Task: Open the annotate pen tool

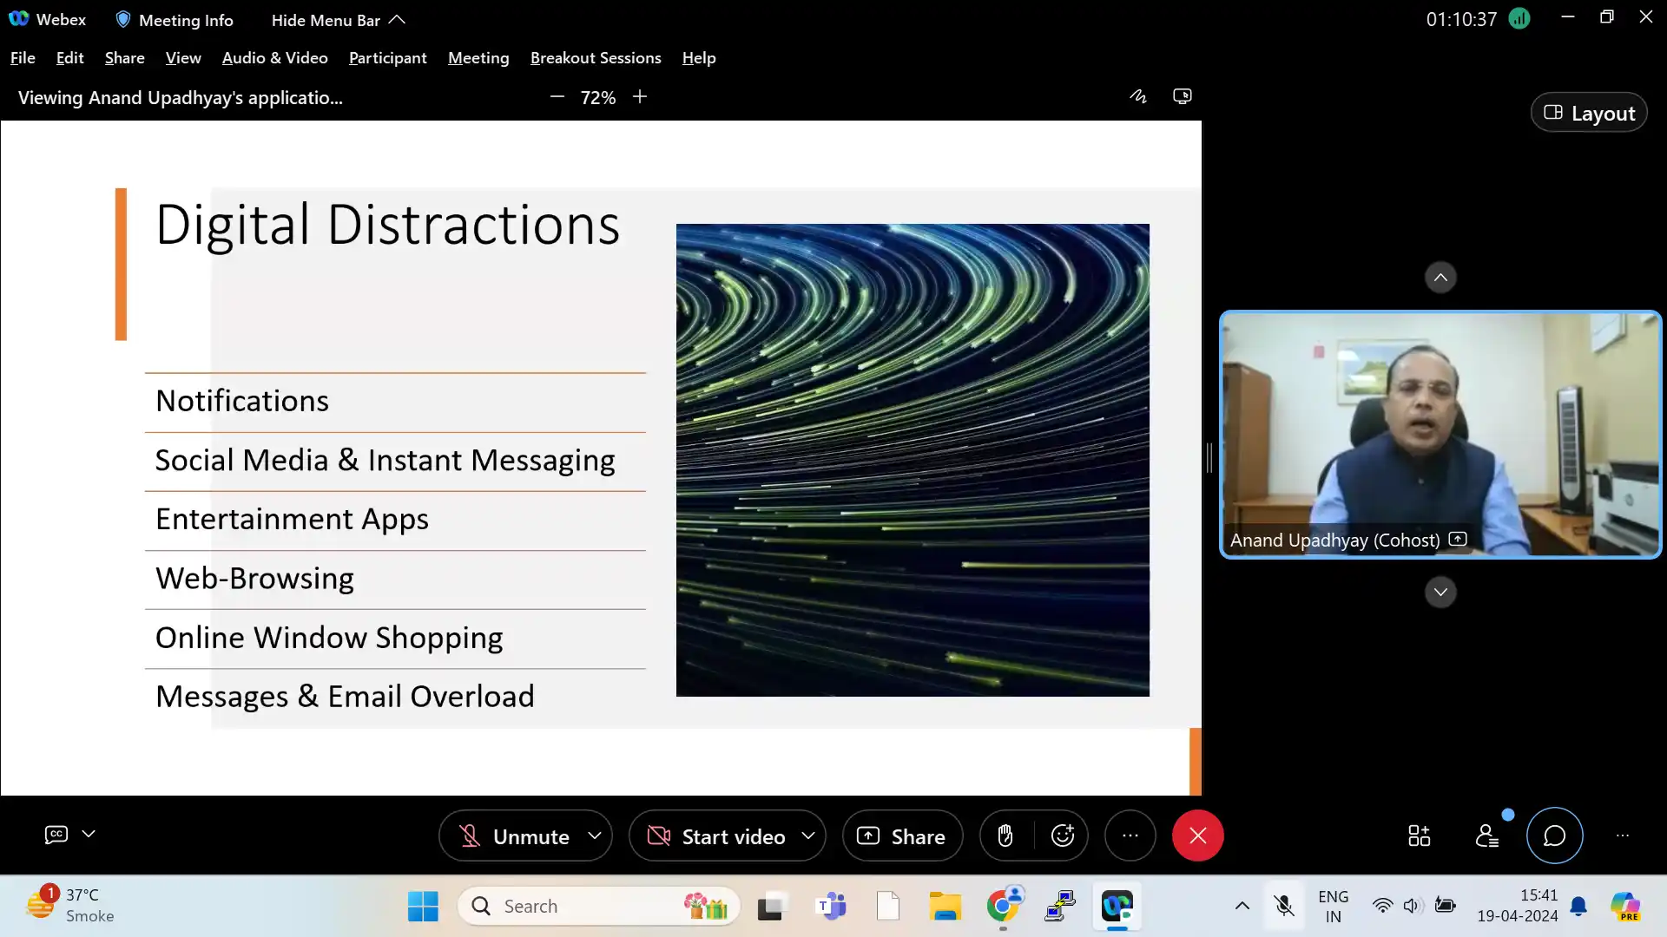Action: pyautogui.click(x=1137, y=96)
